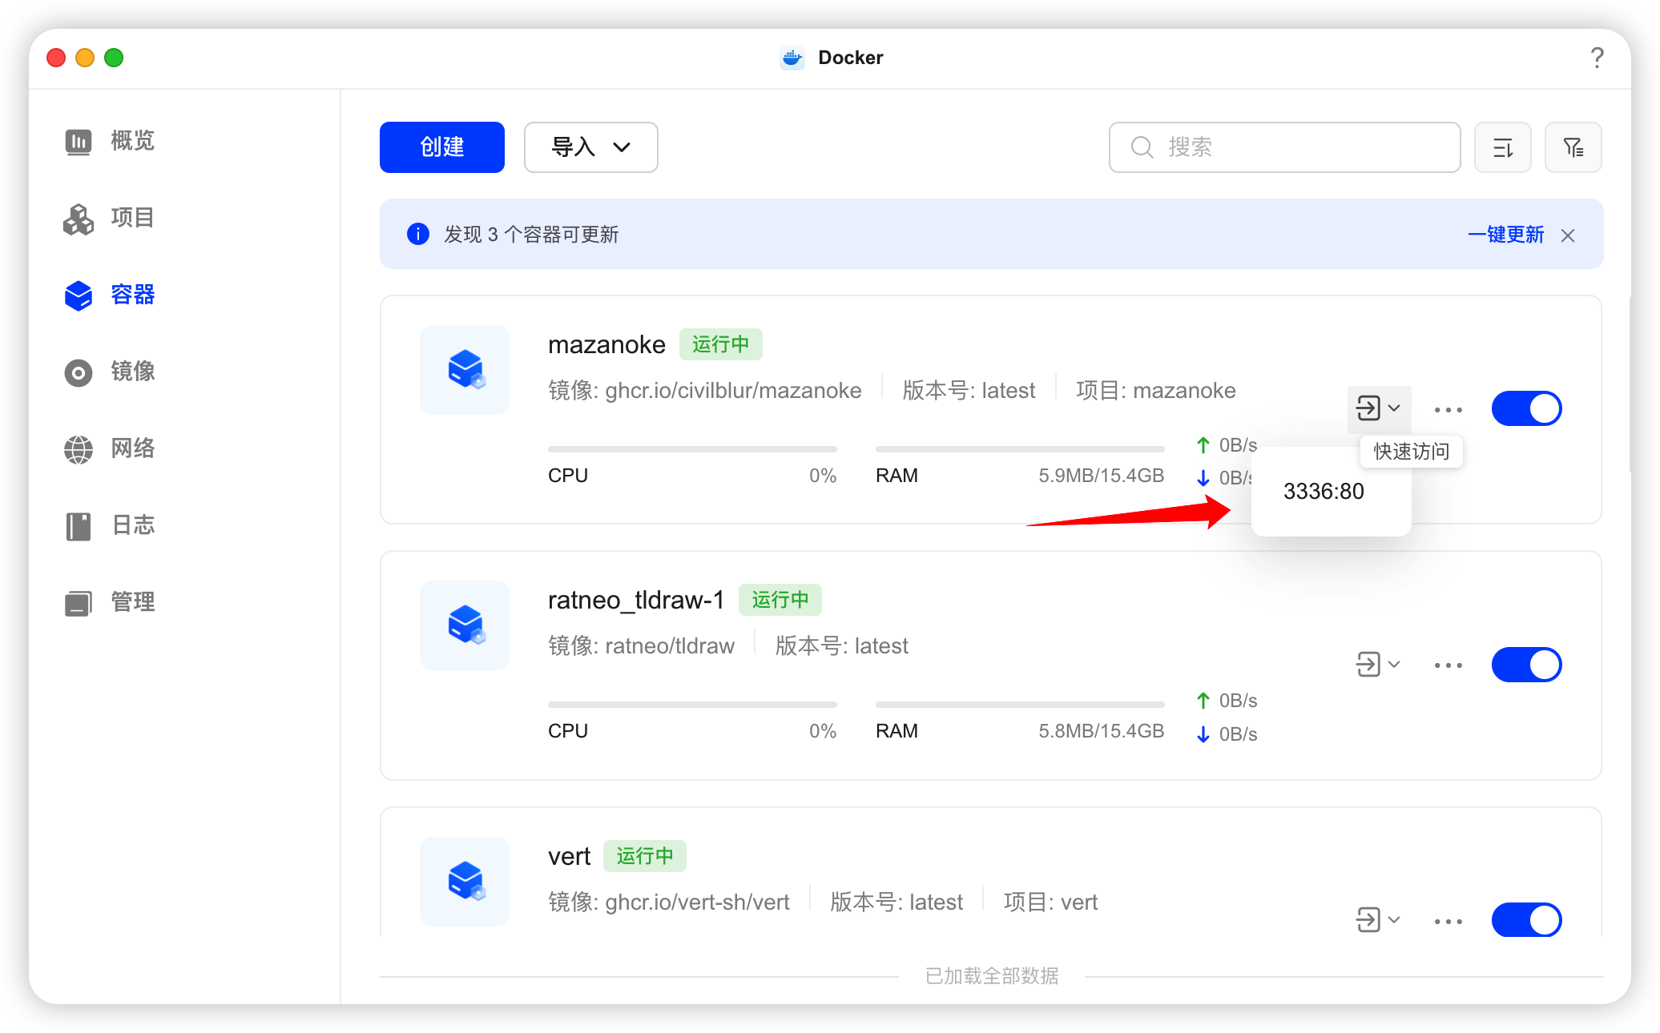Expand the 导入 import dropdown
The width and height of the screenshot is (1660, 1033).
(591, 147)
